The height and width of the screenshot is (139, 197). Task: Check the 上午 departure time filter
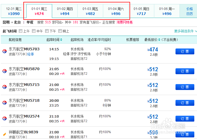21,31
